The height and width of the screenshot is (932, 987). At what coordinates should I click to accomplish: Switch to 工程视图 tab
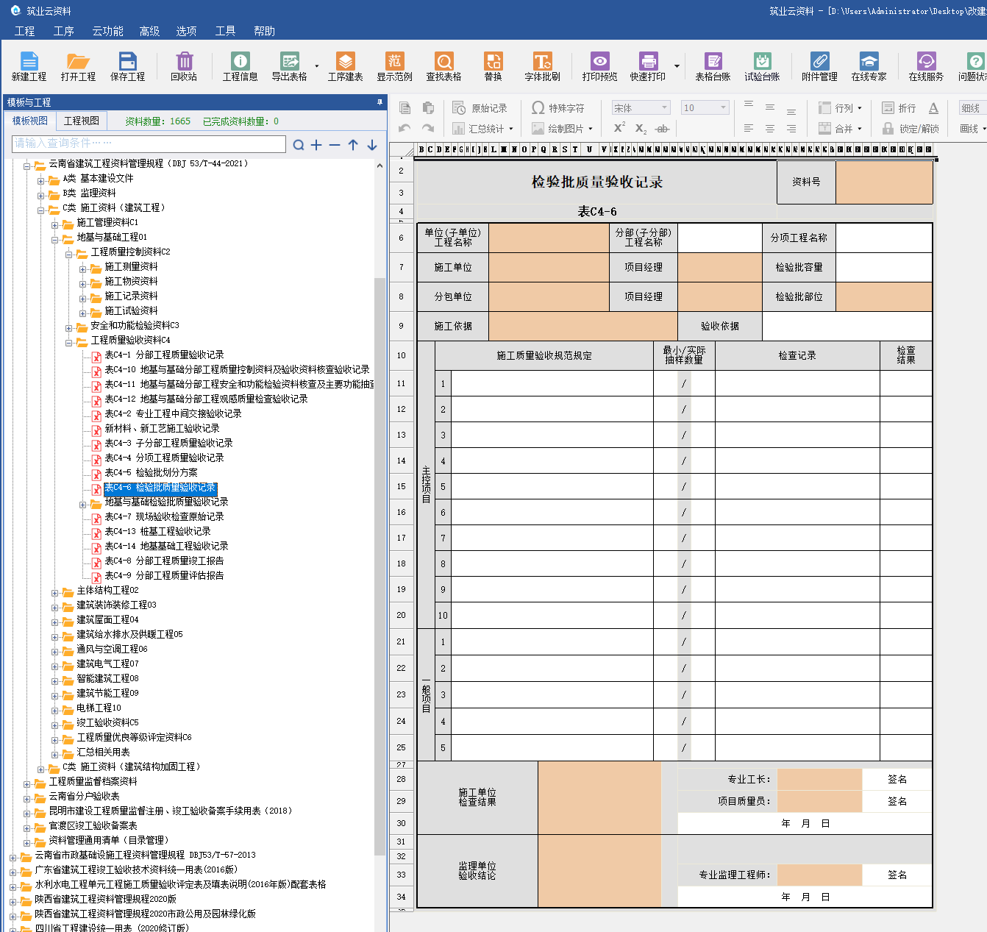pos(81,121)
